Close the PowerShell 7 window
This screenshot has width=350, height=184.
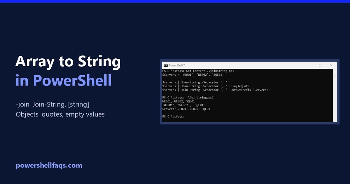[x=331, y=65]
